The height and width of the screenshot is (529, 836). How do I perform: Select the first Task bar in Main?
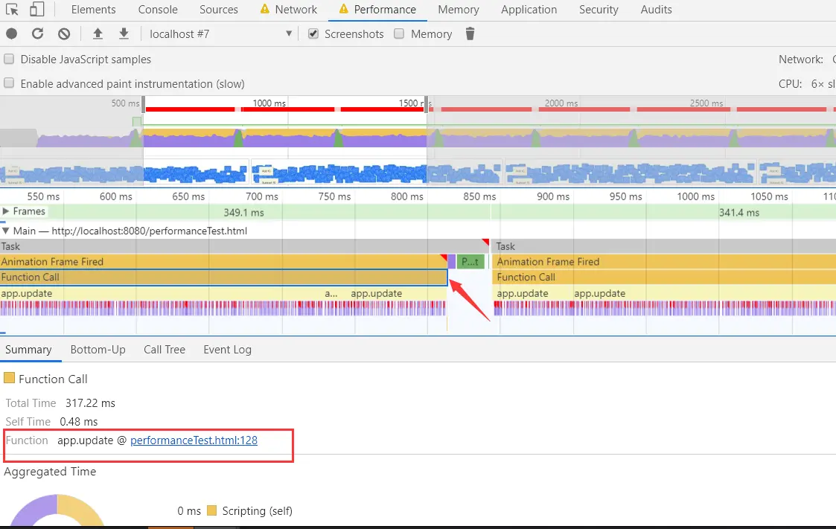pos(245,246)
